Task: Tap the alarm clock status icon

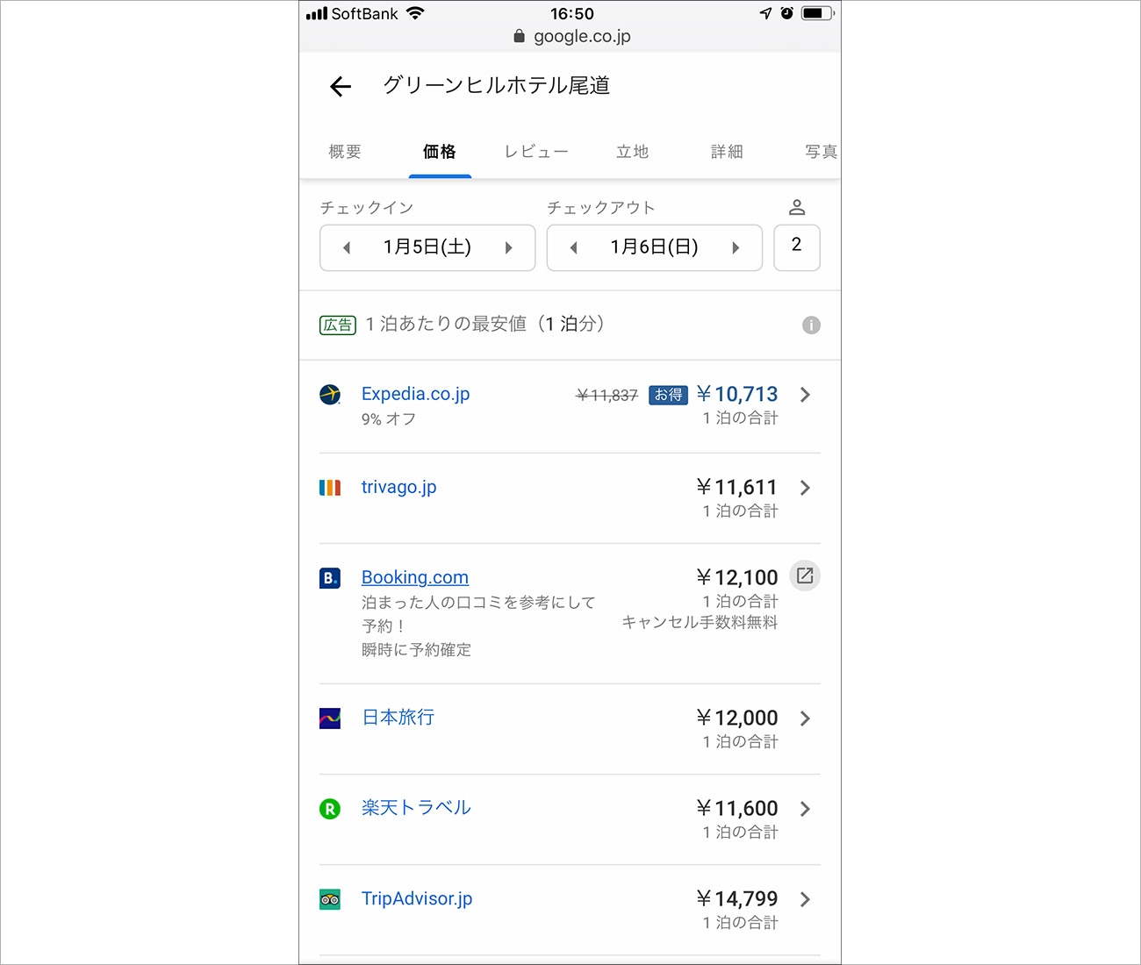Action: click(x=786, y=13)
